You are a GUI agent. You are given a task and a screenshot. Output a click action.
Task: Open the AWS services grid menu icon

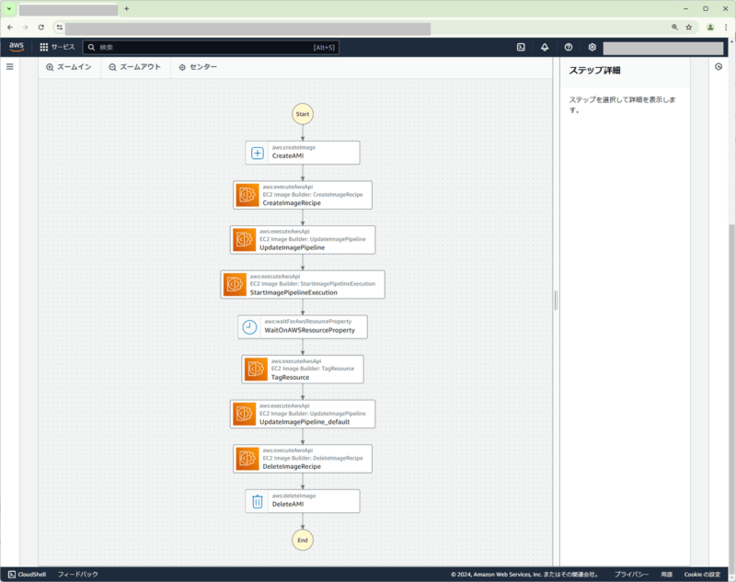[x=42, y=47]
